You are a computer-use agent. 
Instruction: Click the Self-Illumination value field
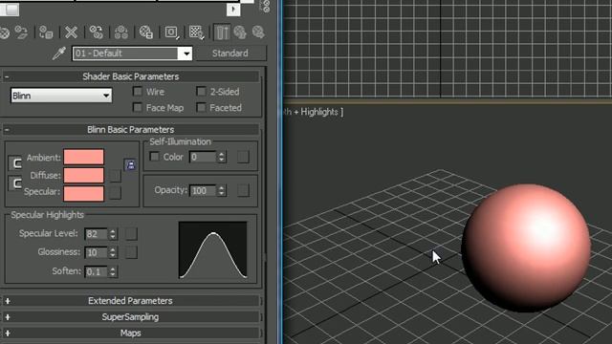coord(203,157)
